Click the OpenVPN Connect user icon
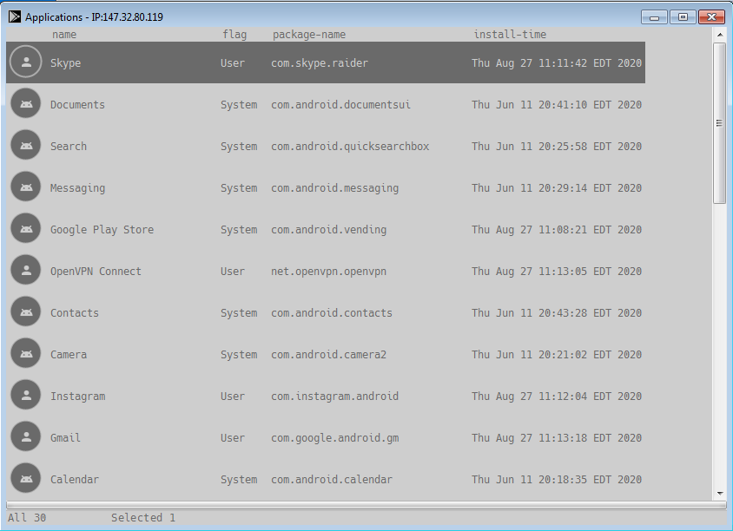The height and width of the screenshot is (531, 733). 26,270
